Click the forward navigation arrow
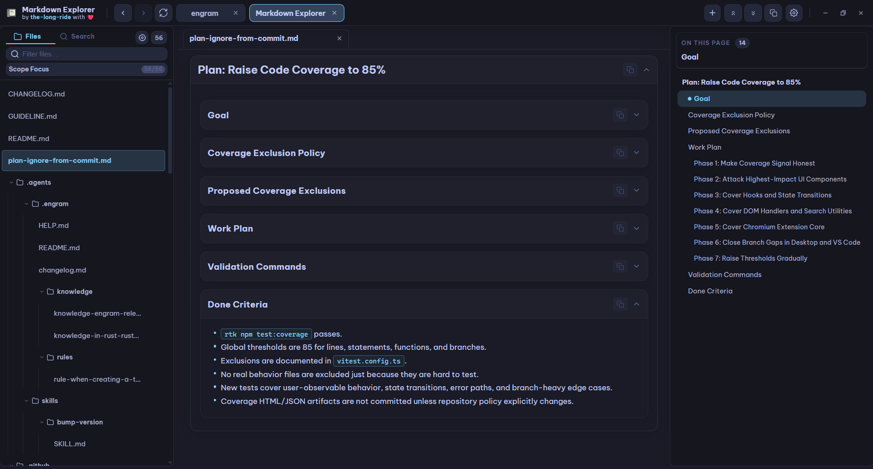The width and height of the screenshot is (873, 469). pyautogui.click(x=143, y=13)
